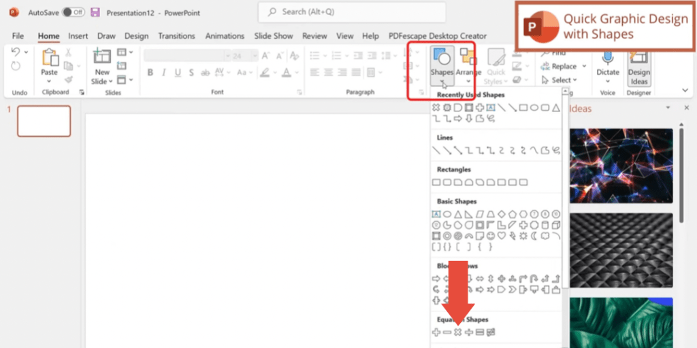Select Triangle in Recently Used Shapes
Image resolution: width=697 pixels, height=348 pixels.
555,107
